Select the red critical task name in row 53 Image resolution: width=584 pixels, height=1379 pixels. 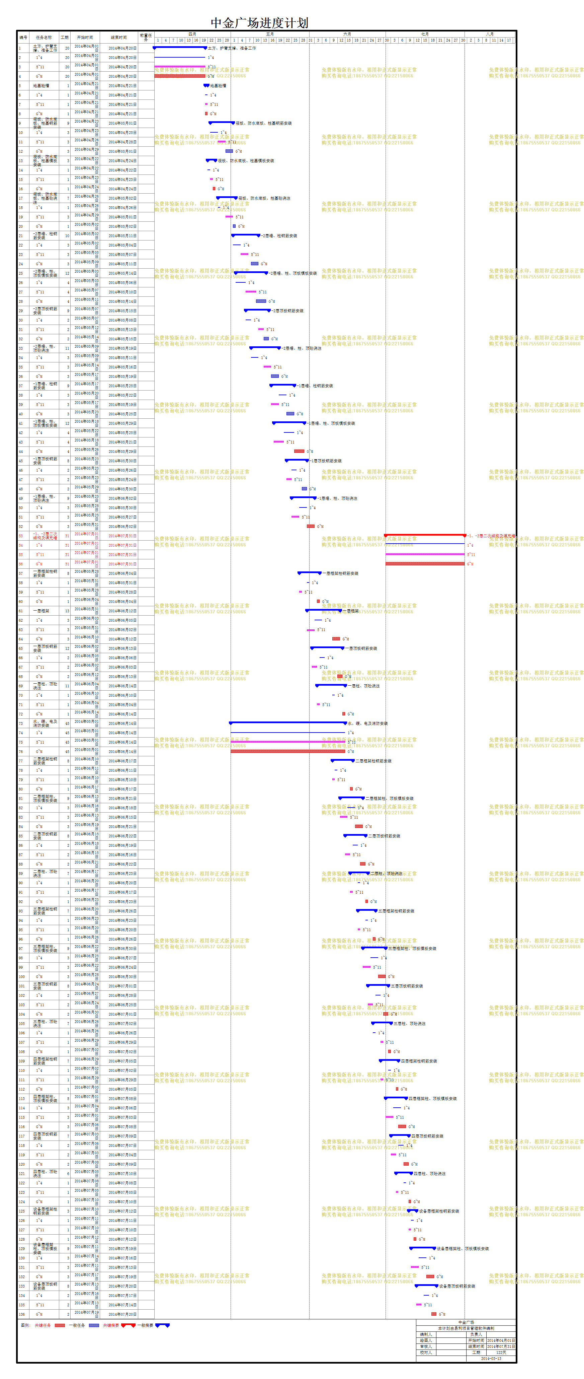pos(45,536)
